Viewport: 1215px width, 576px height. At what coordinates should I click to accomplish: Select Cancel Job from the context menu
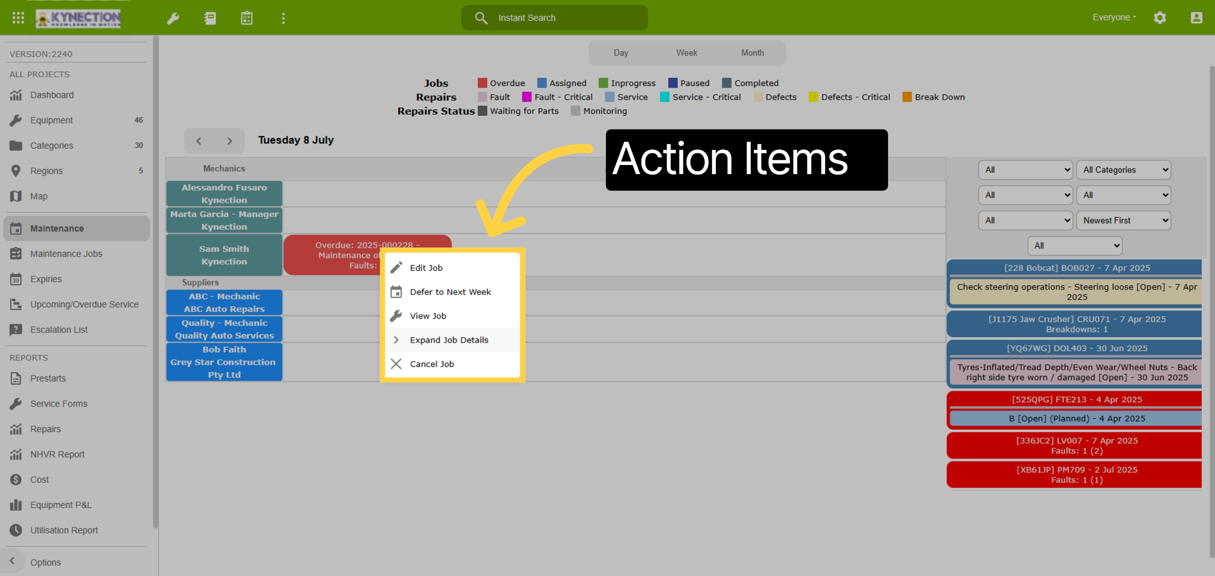(x=453, y=364)
